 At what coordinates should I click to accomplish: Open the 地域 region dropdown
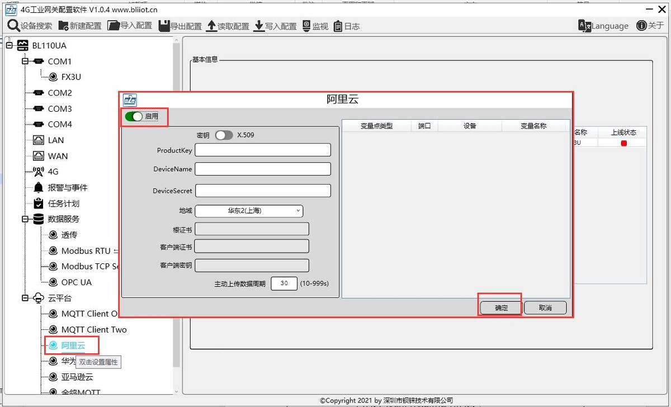(249, 211)
